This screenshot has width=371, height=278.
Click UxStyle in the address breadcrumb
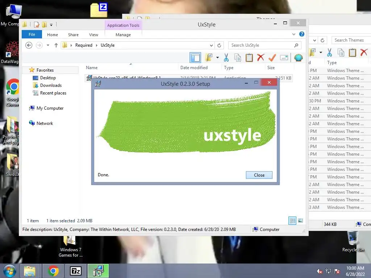[107, 45]
